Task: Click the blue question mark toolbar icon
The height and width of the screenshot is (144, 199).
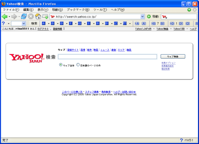Action: 4,23
